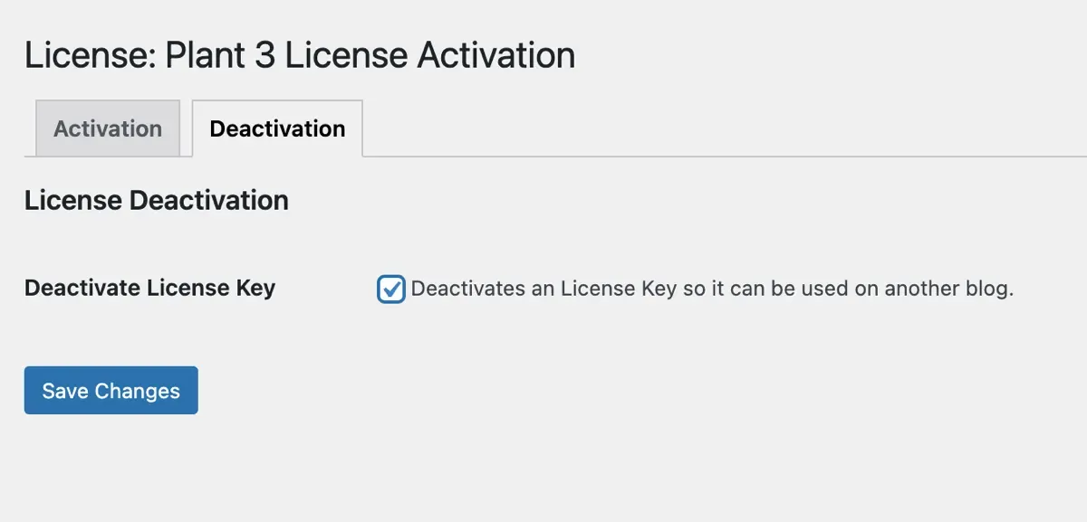This screenshot has height=522, width=1087.
Task: View the Deactivation settings page
Action: tap(277, 128)
